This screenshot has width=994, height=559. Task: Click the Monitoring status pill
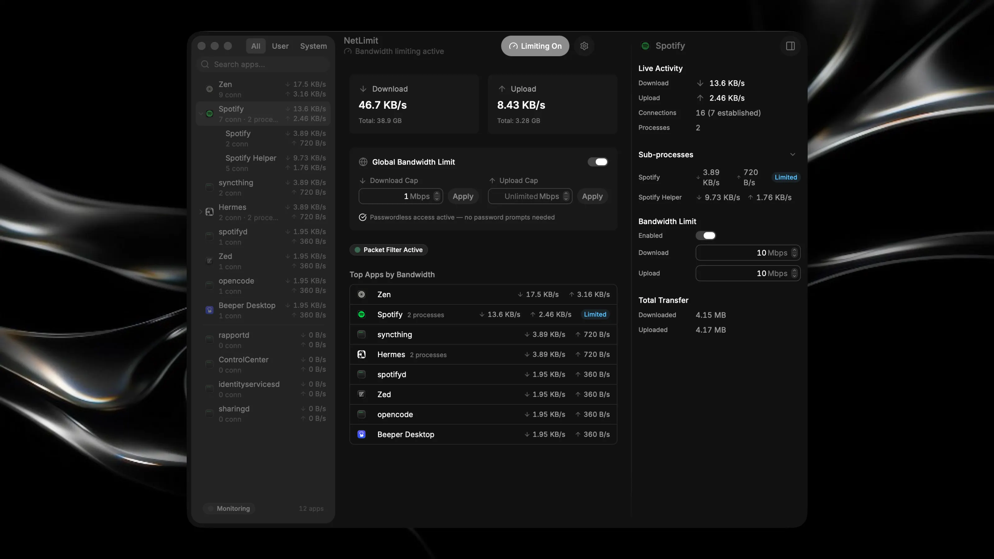(229, 508)
